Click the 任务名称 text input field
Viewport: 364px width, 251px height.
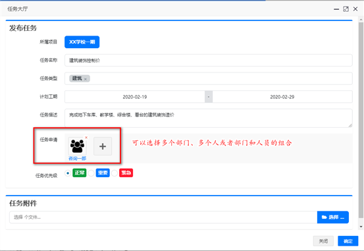point(209,61)
